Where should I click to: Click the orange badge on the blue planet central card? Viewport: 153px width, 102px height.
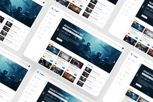point(50,45)
